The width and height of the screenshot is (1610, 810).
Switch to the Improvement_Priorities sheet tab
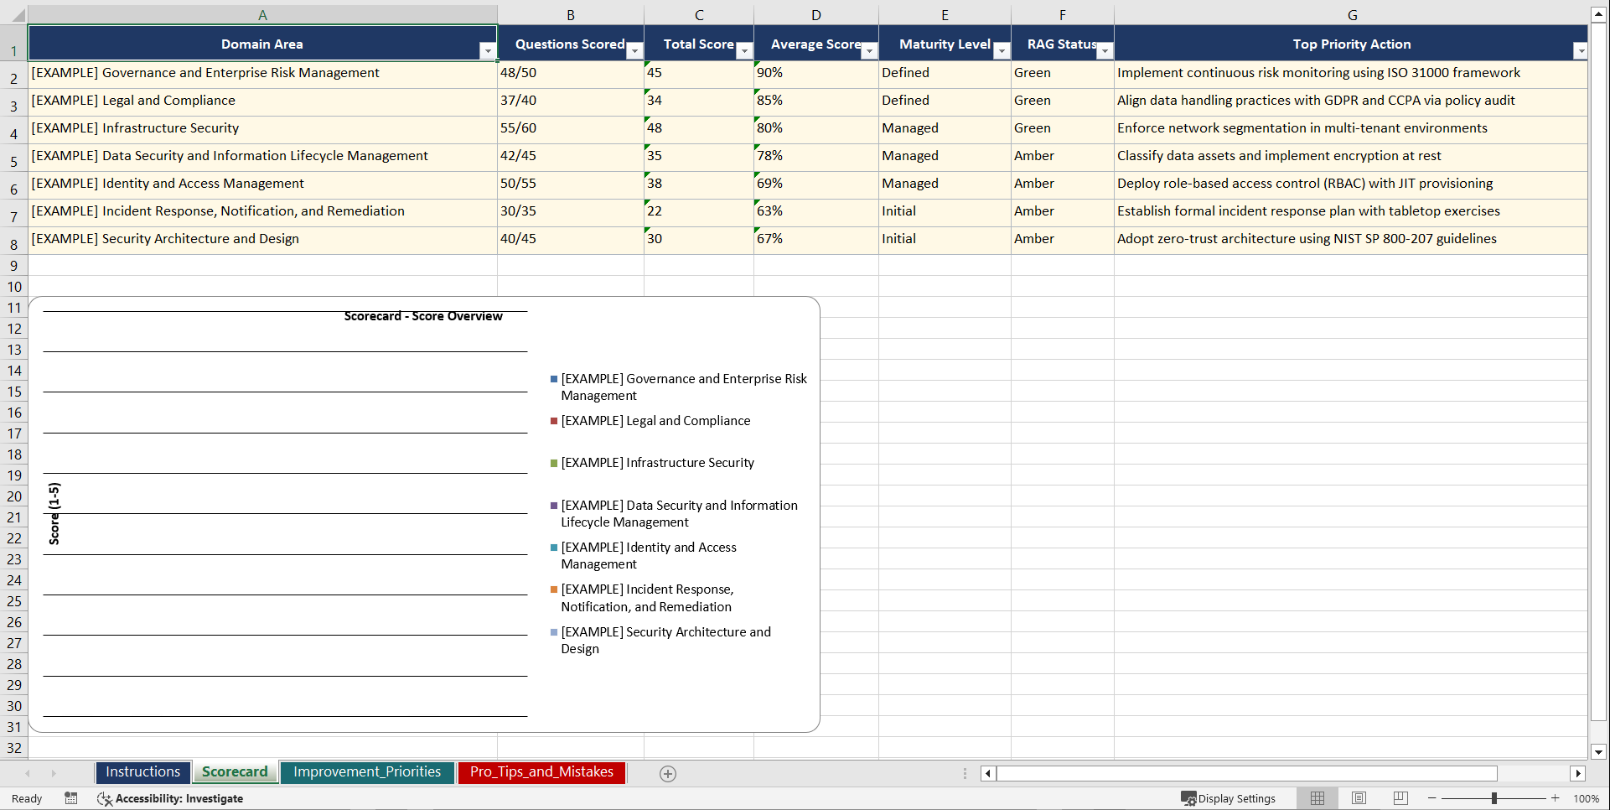click(367, 772)
